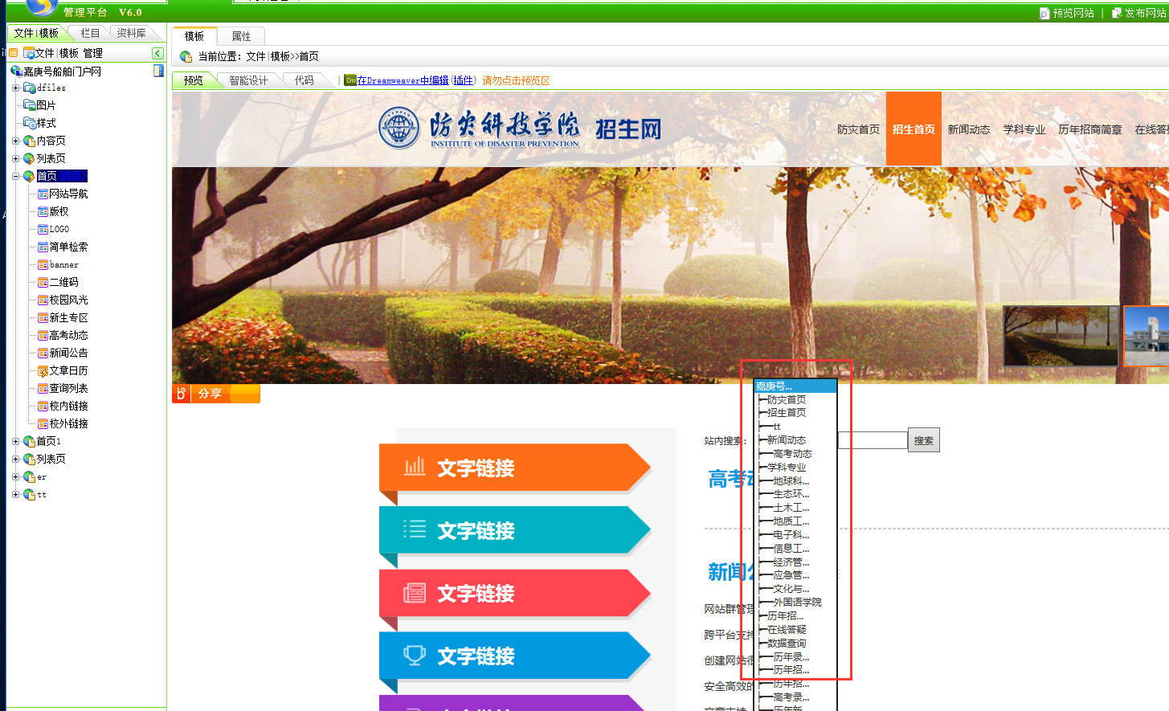Image resolution: width=1169 pixels, height=711 pixels.
Task: Click the 发布网站 publish site icon
Action: click(1117, 13)
